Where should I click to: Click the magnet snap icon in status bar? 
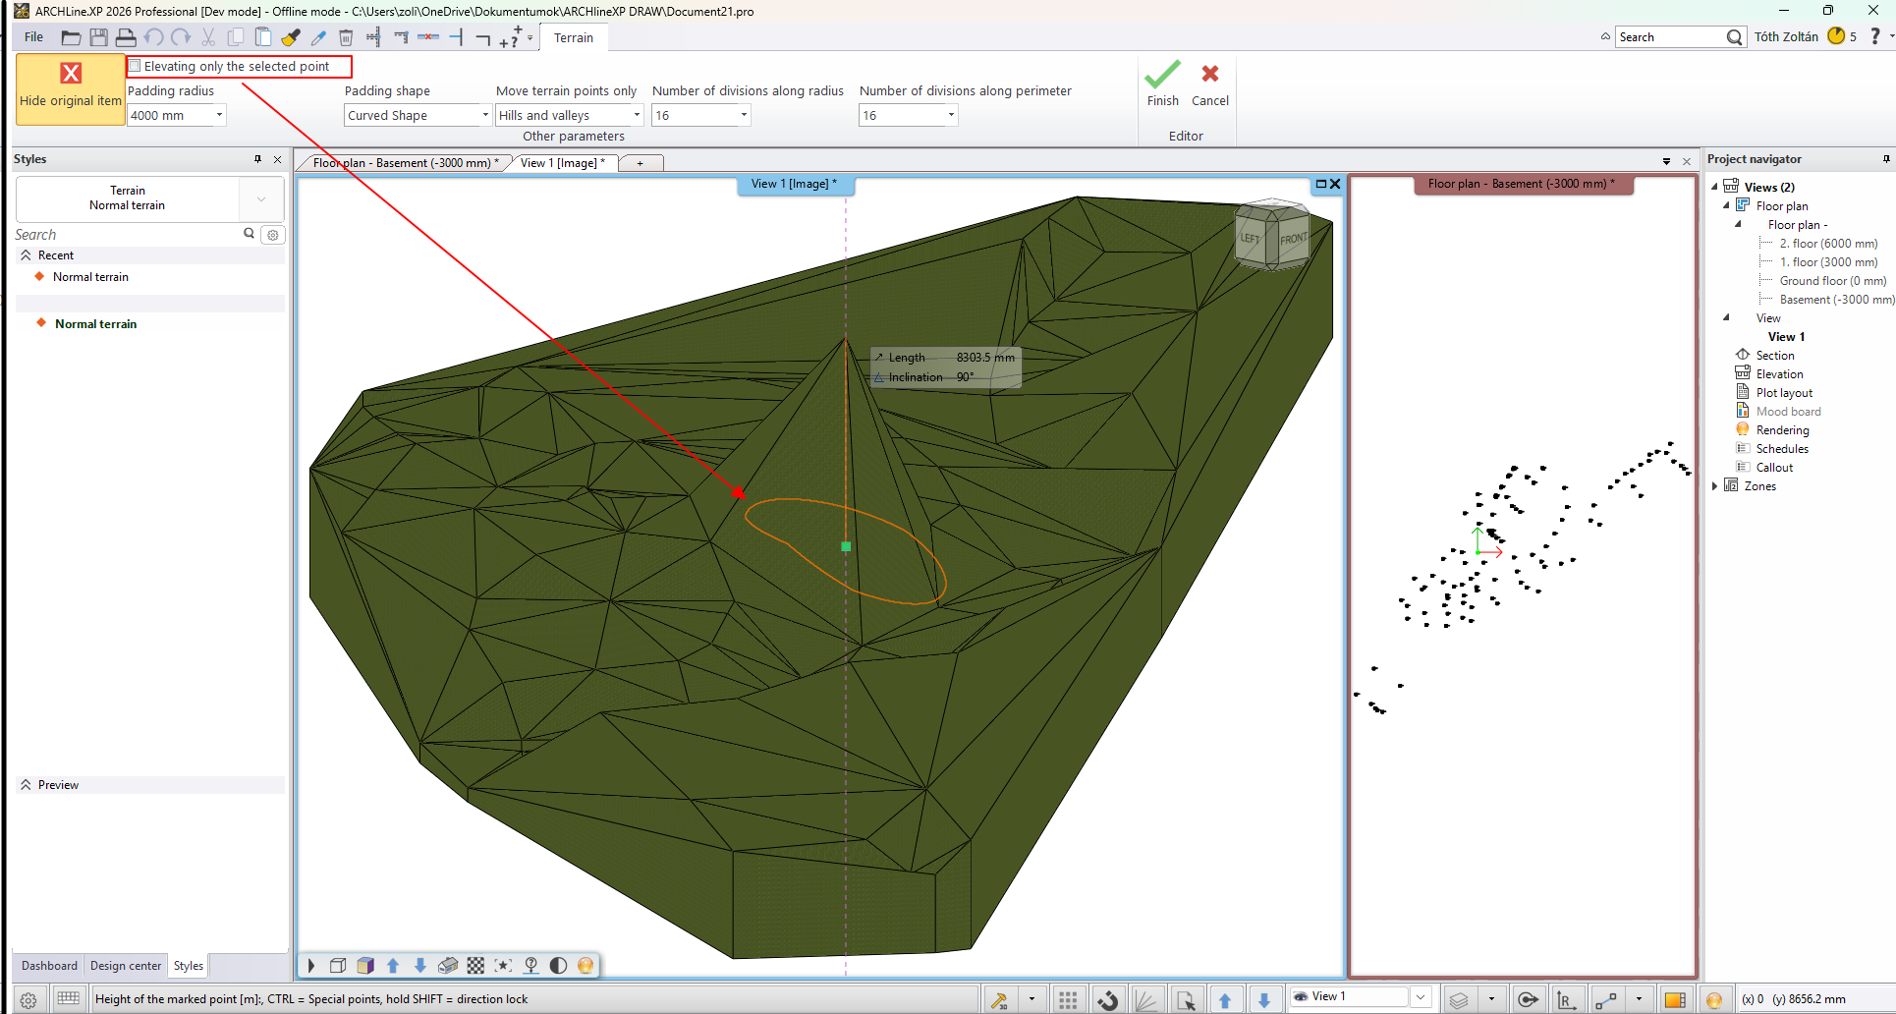[x=1108, y=1000]
